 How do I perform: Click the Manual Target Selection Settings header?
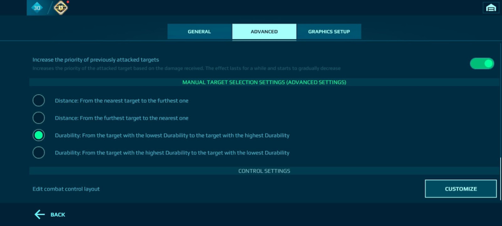(264, 82)
